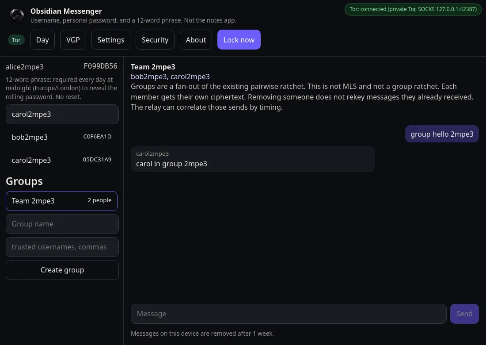Select contact carol2mpe3 with fingerprint 05DC31A9
486x345 pixels.
tap(62, 160)
